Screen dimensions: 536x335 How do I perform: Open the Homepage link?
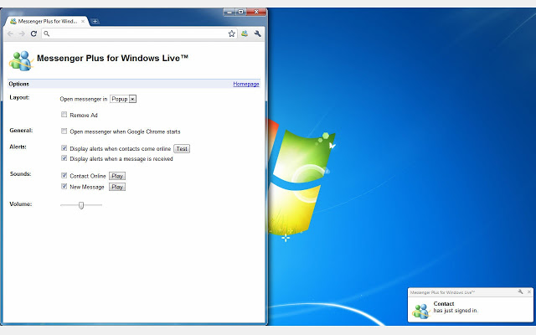tap(246, 84)
